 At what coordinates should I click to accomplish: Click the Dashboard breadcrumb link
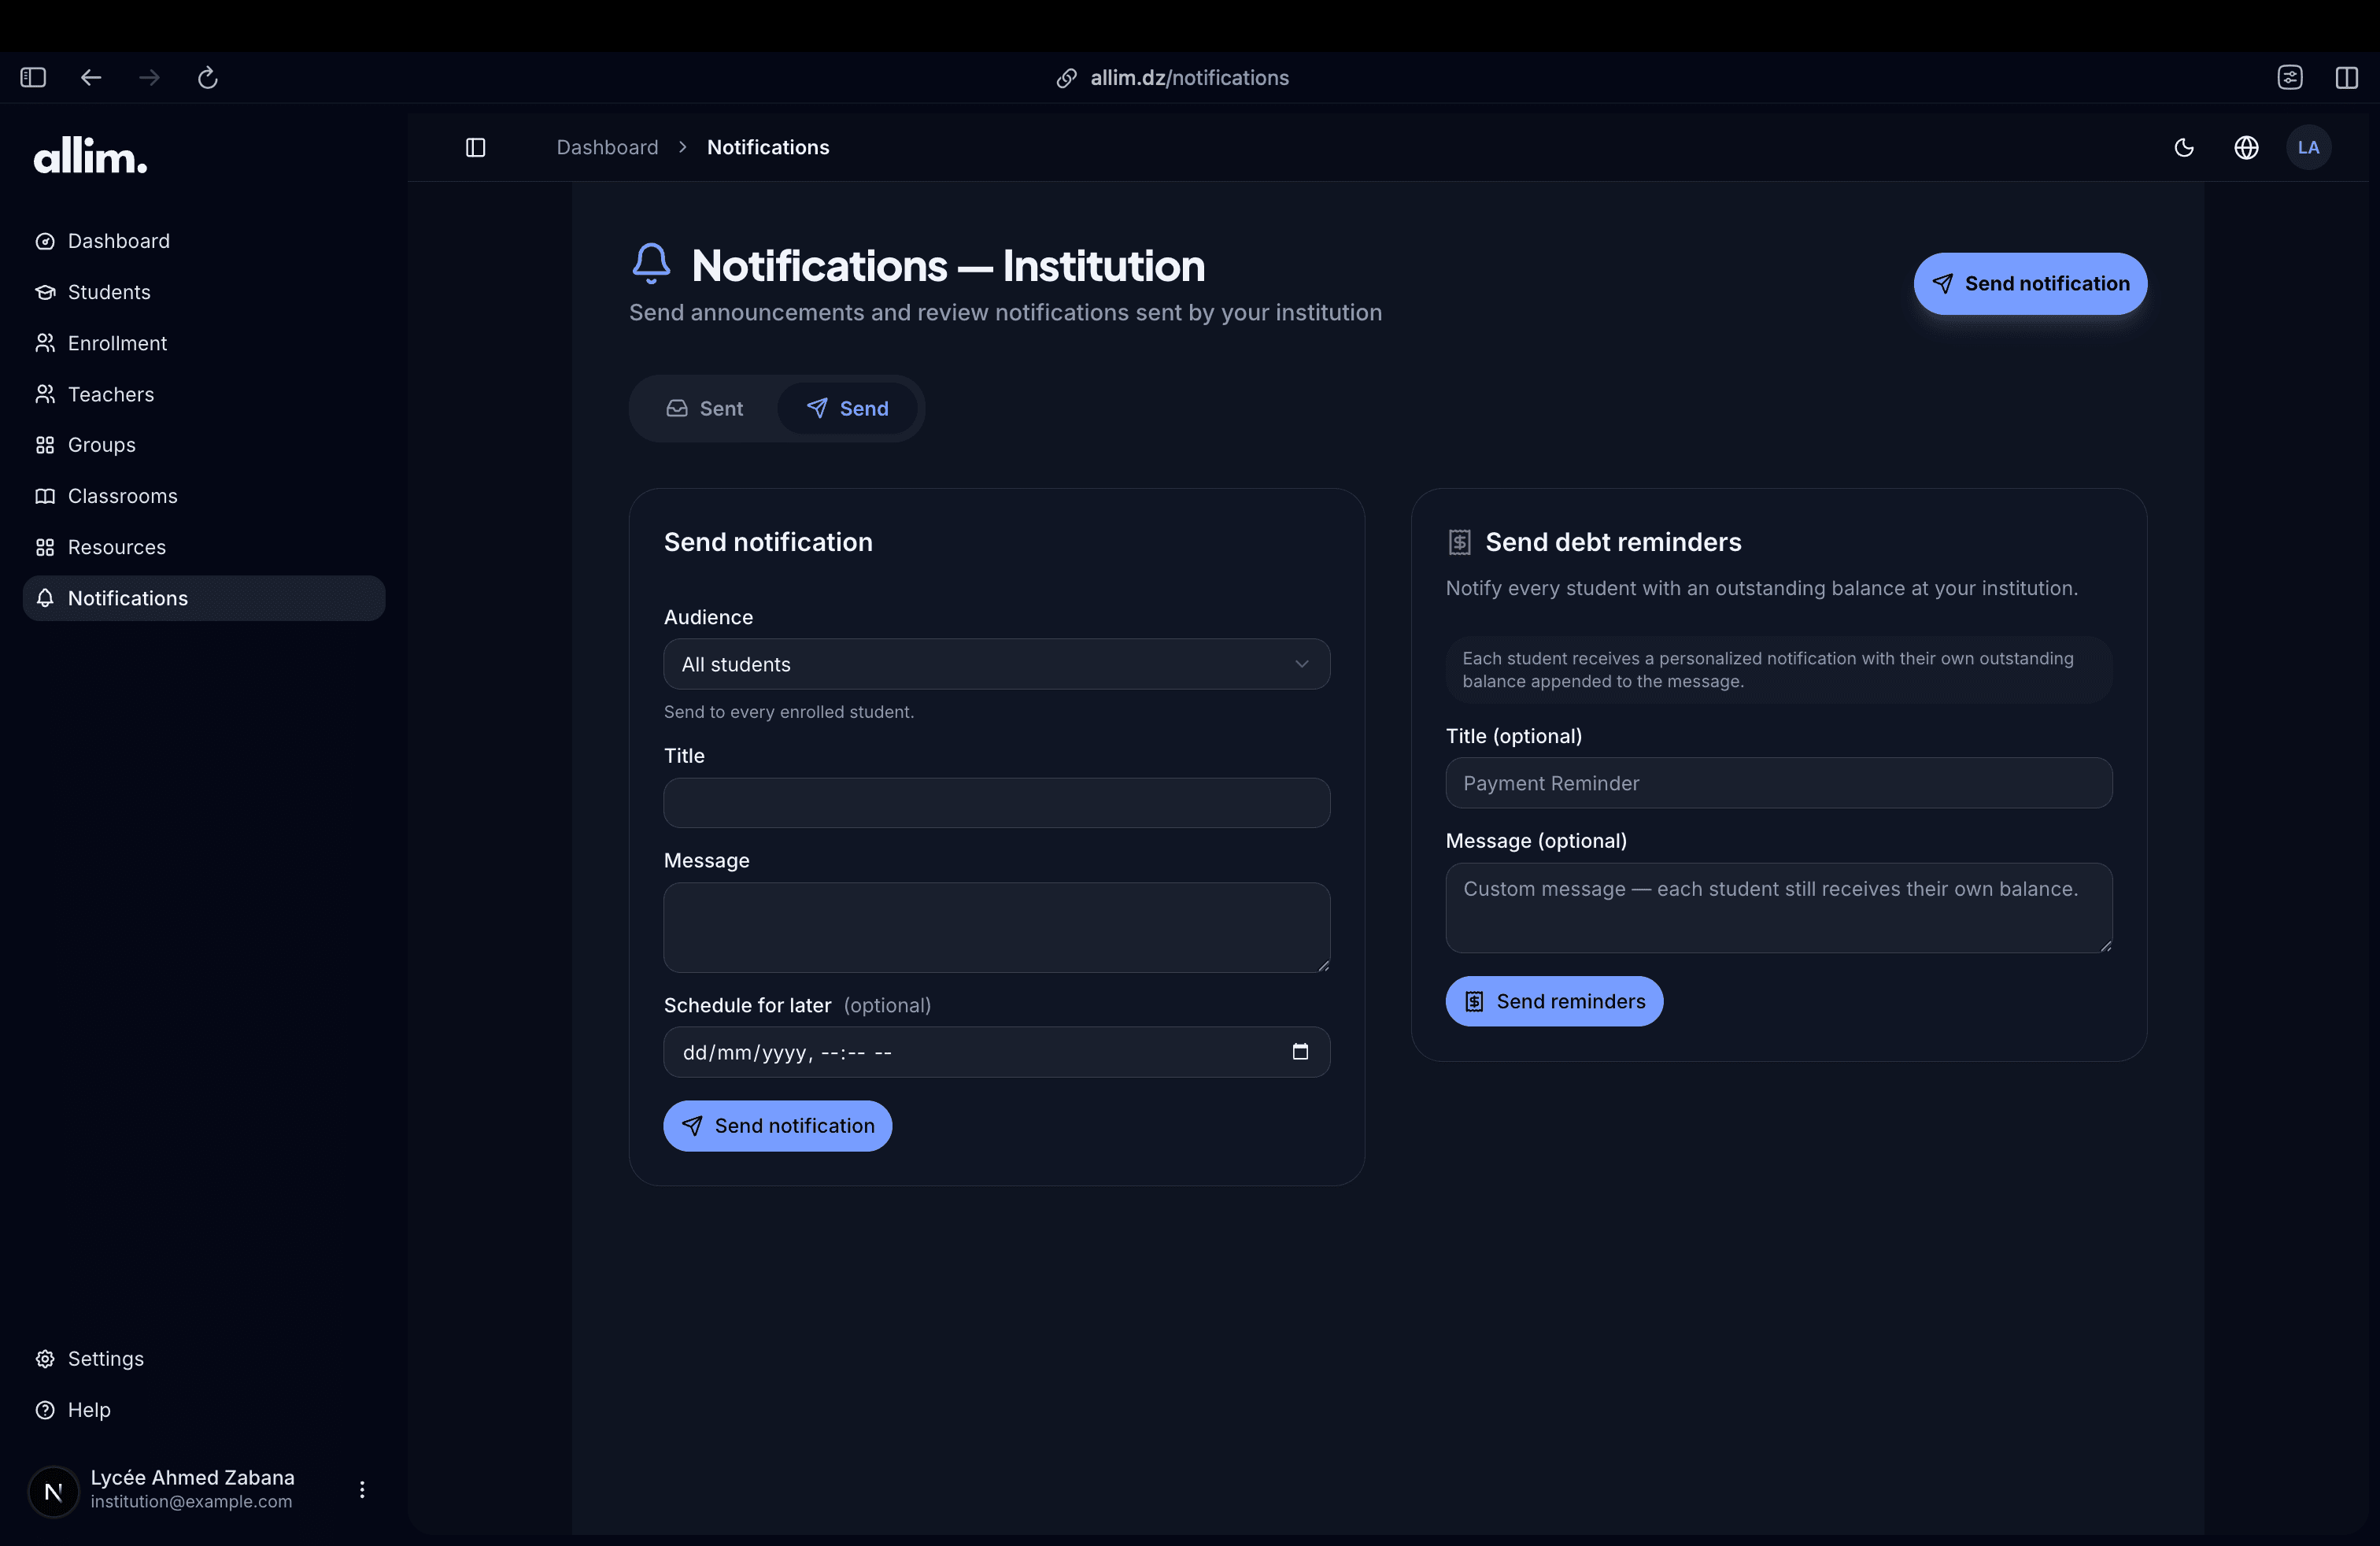pyautogui.click(x=607, y=147)
